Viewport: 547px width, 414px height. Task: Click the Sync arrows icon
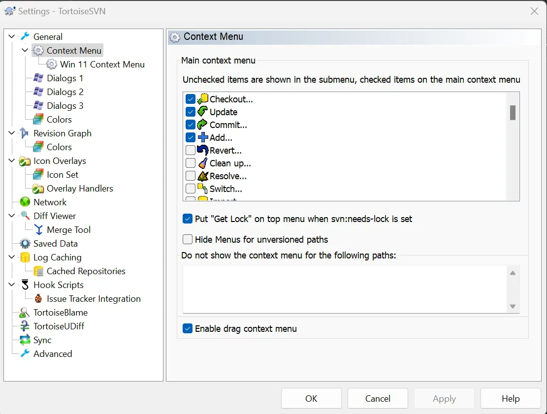click(25, 340)
